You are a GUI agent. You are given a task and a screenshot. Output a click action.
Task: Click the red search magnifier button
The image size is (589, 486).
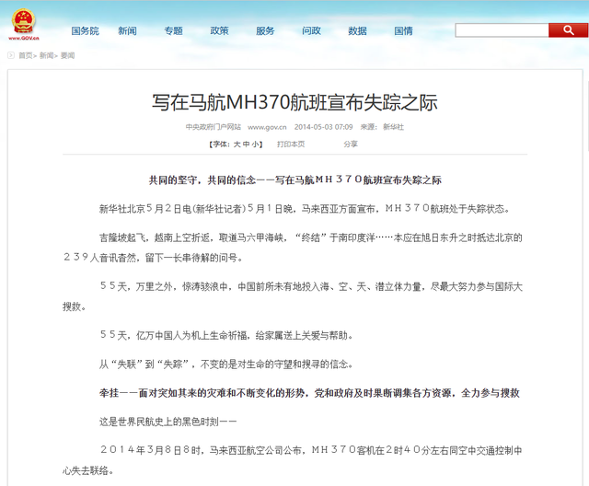(x=568, y=30)
